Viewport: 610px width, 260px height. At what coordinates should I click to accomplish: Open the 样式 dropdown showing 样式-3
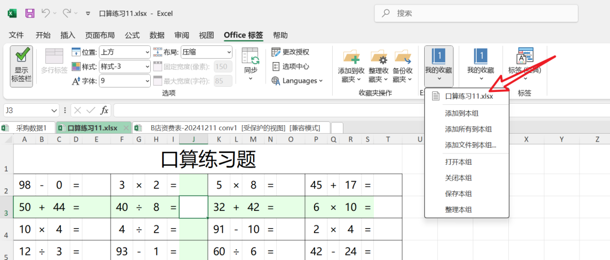124,67
